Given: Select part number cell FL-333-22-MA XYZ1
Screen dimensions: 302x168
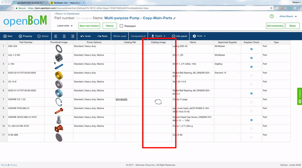Looking at the screenshot, I should (26, 128).
